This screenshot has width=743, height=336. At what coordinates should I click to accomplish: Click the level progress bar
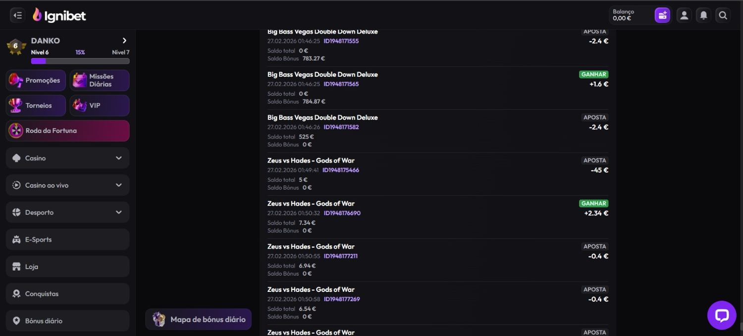tap(80, 61)
